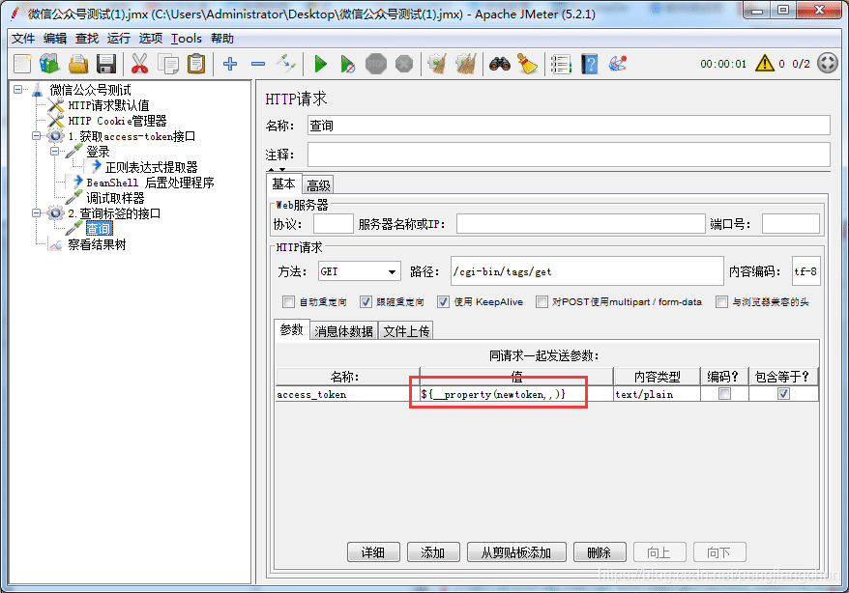
Task: Select 察看结果树 listener in the tree
Action: pos(97,244)
